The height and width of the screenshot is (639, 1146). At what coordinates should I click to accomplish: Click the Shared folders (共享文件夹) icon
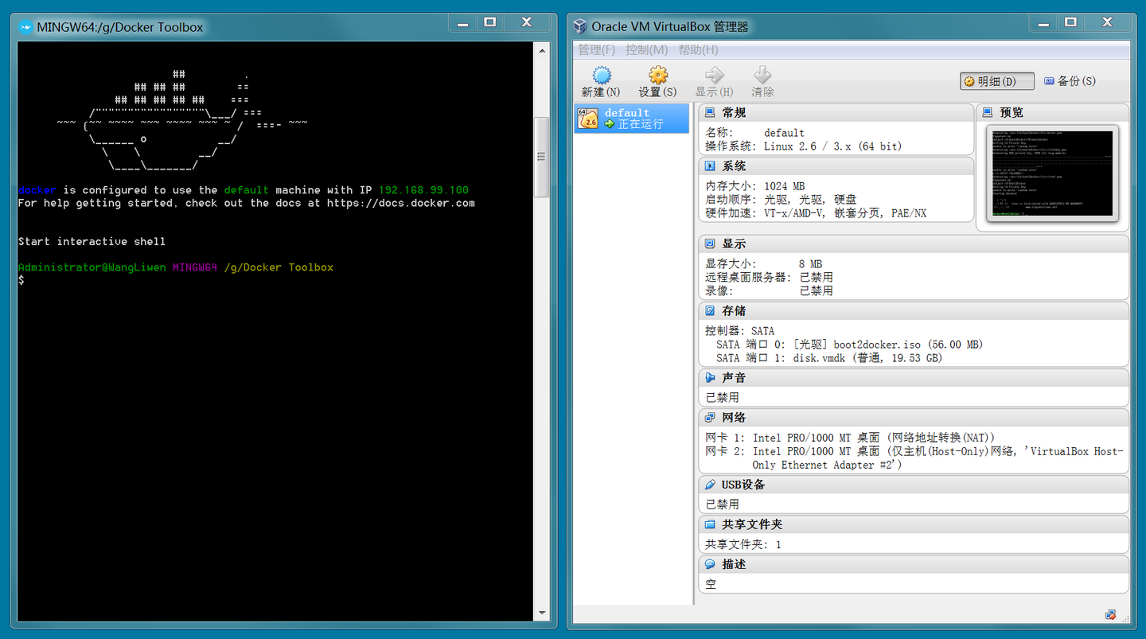pos(710,524)
